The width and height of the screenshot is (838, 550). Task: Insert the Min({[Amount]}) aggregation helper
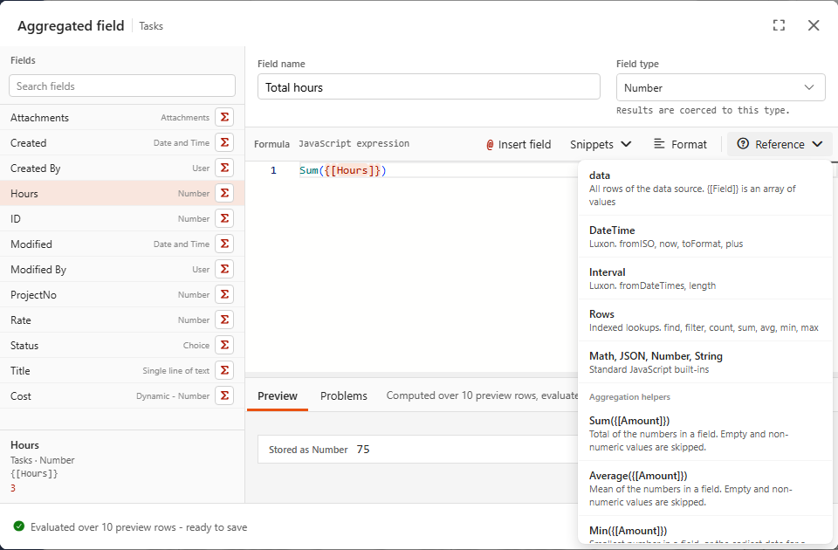(x=705, y=530)
